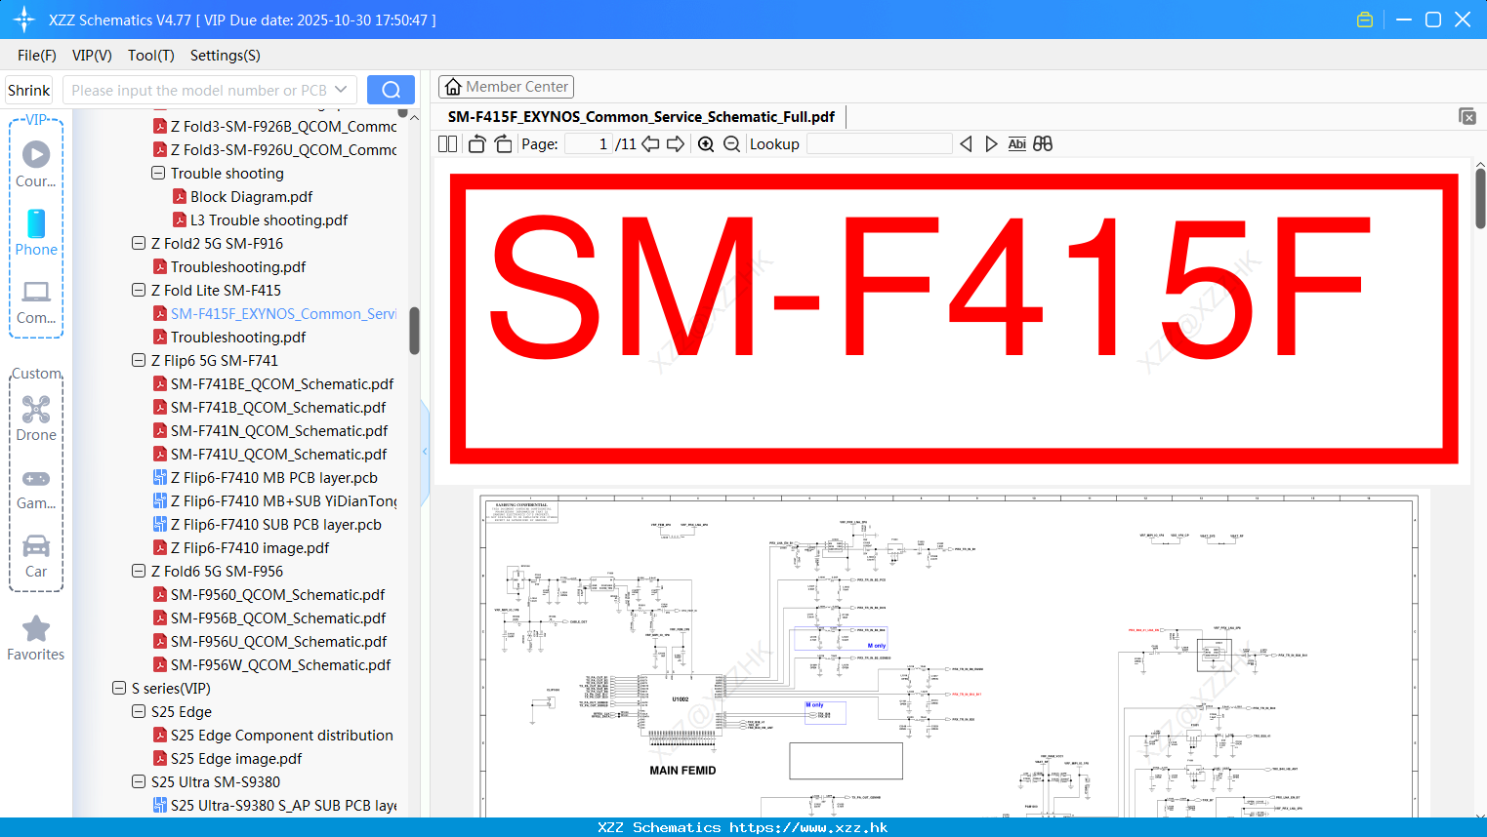The image size is (1487, 837).
Task: Click the PDF viewer vertical scrollbar thumb
Action: (x=1480, y=198)
